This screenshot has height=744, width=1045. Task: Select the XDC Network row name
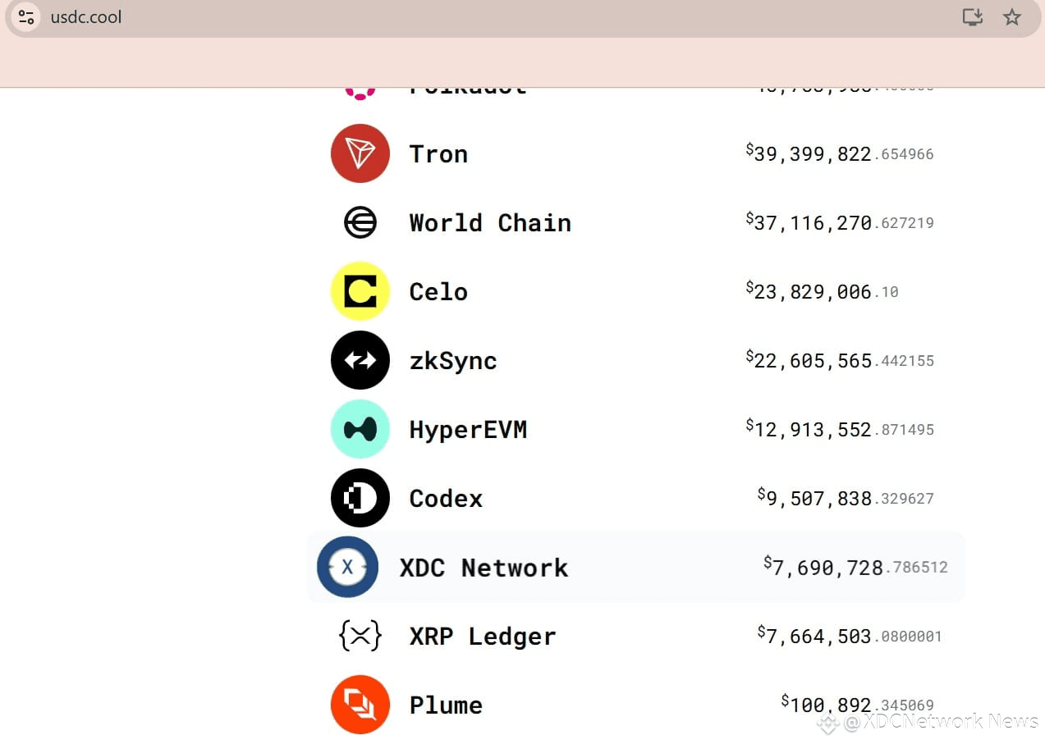click(484, 568)
